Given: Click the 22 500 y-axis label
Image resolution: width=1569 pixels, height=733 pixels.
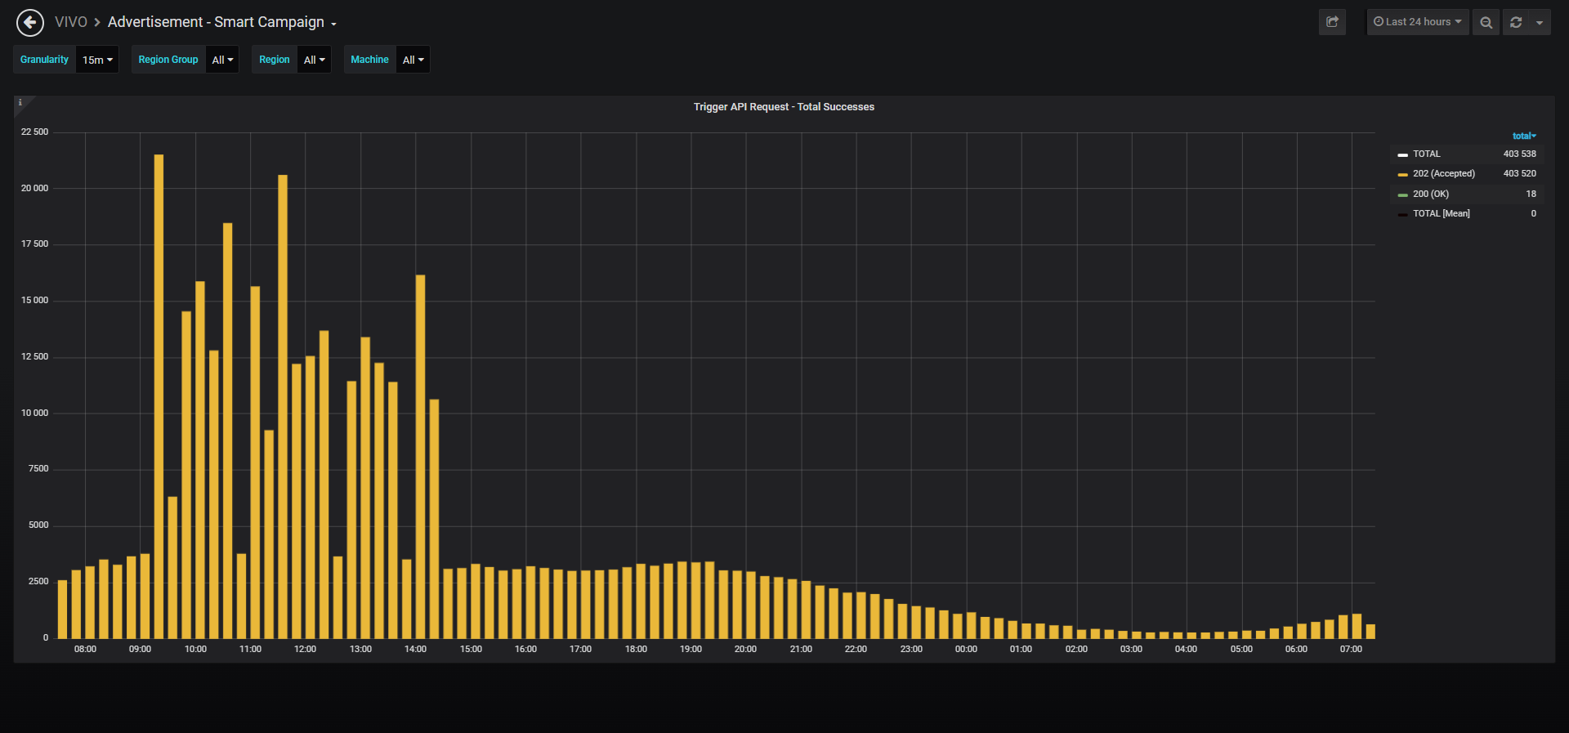Looking at the screenshot, I should tap(34, 132).
